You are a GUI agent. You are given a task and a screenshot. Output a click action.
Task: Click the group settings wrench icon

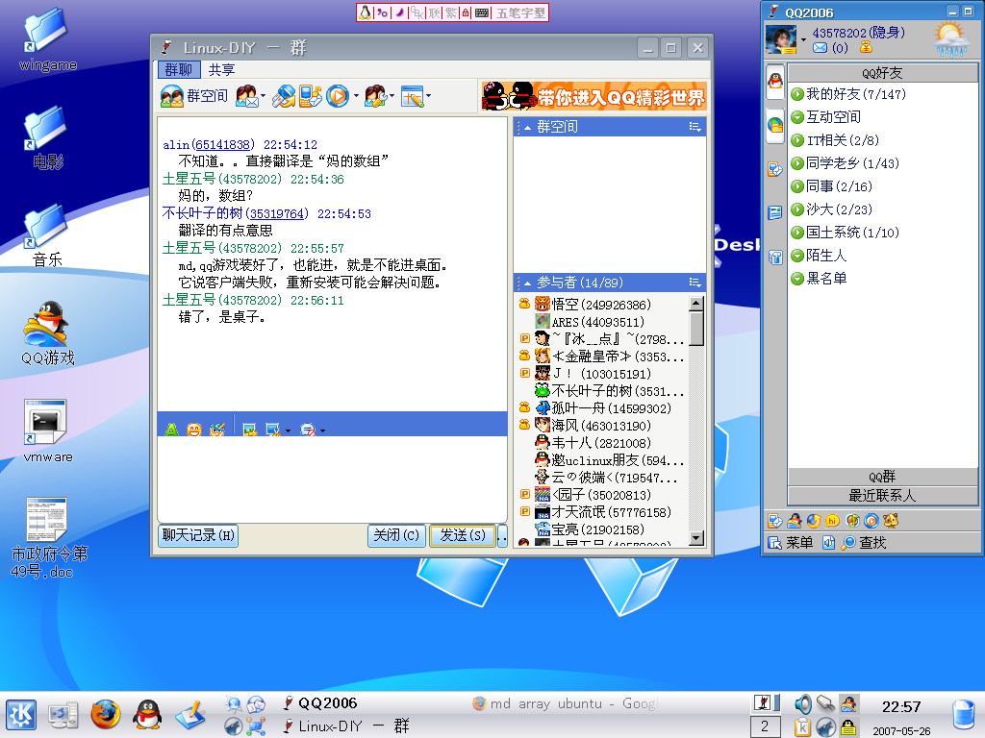click(376, 96)
